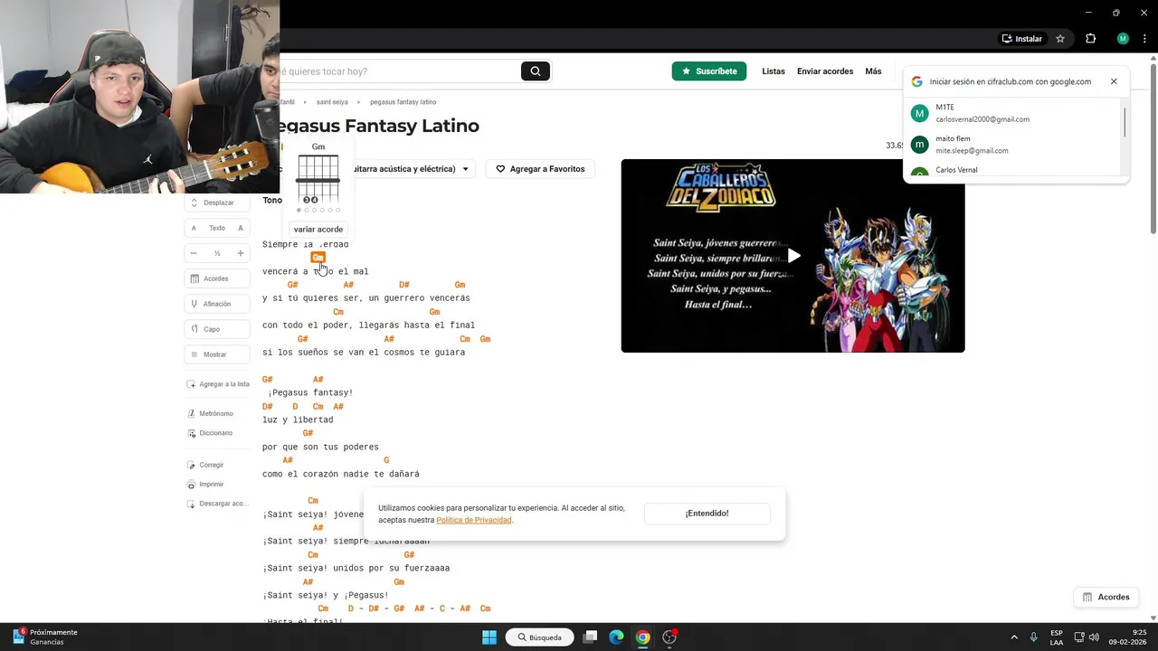This screenshot has height=651, width=1158.
Task: Open the Acordes sidebar option
Action: coord(217,278)
